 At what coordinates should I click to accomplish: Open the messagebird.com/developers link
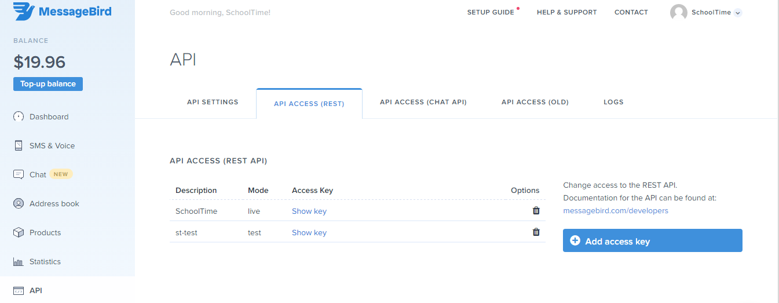[616, 211]
